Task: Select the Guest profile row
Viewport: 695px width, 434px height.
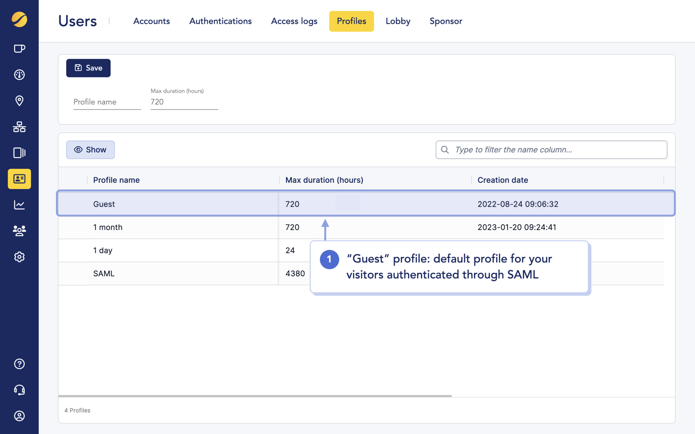Action: pyautogui.click(x=169, y=204)
